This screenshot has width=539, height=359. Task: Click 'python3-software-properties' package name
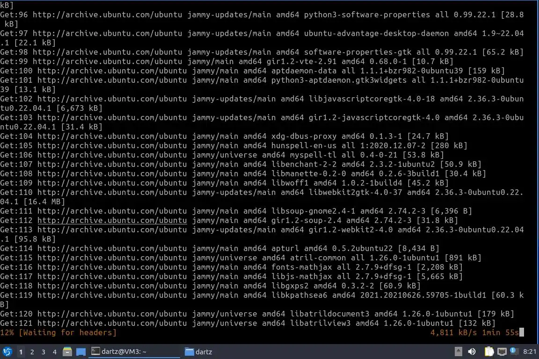coord(367,14)
